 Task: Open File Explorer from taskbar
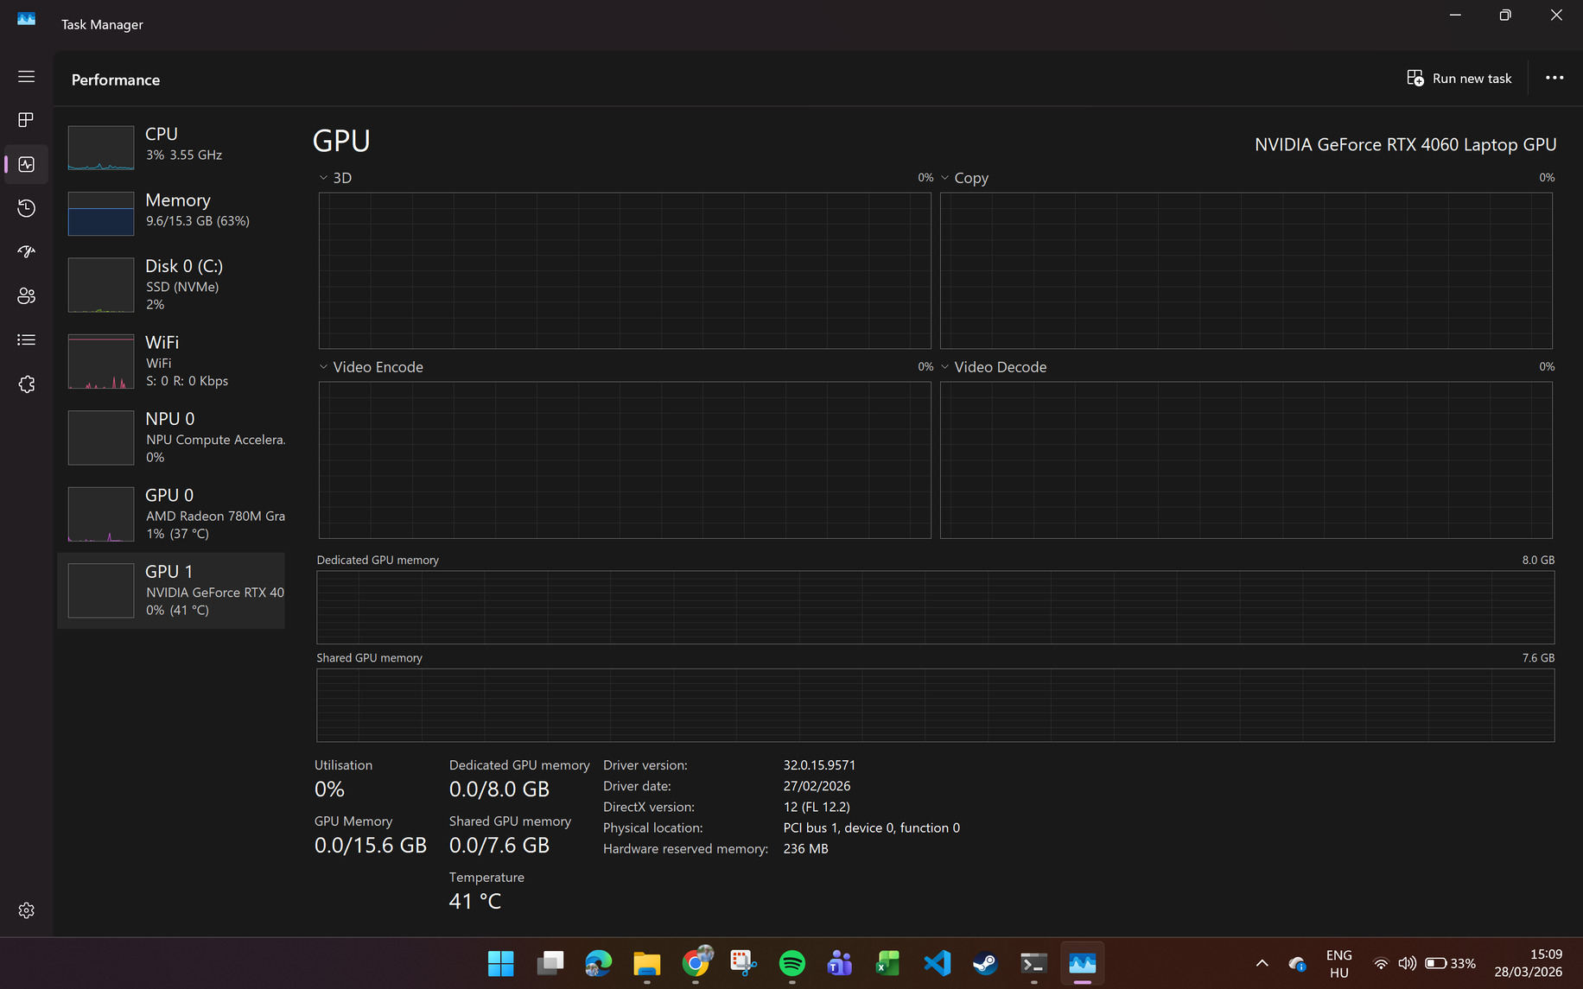click(x=646, y=963)
